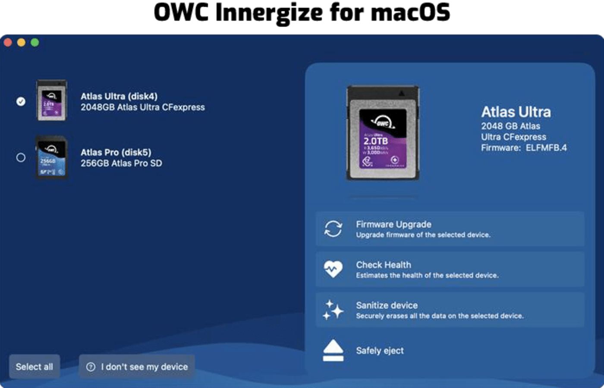Enable selection of both devices via checkmarks
The width and height of the screenshot is (604, 388).
click(x=34, y=366)
